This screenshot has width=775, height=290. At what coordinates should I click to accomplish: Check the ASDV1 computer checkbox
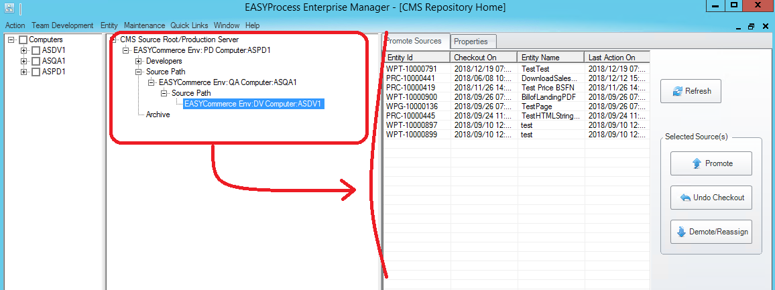(x=36, y=50)
